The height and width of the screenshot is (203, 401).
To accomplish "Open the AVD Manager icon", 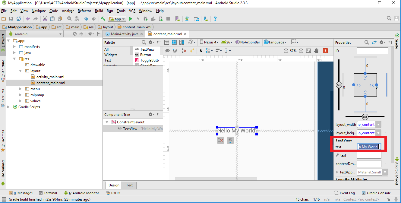I will [178, 19].
